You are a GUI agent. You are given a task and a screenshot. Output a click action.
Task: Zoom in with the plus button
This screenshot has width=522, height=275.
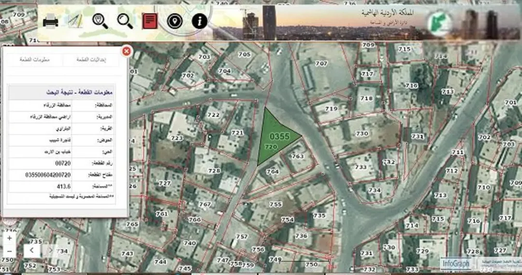(9, 238)
